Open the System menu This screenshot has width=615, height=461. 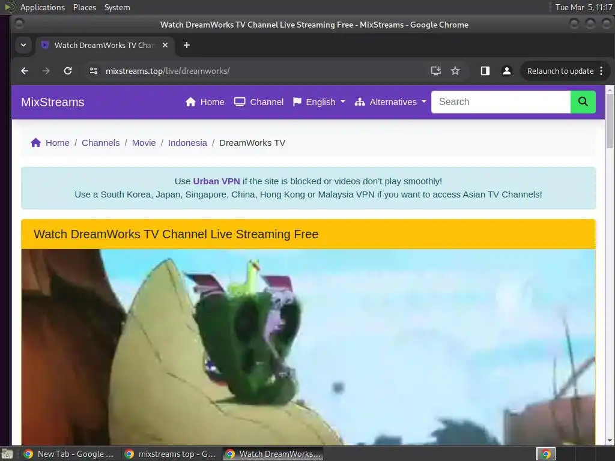[x=117, y=7]
